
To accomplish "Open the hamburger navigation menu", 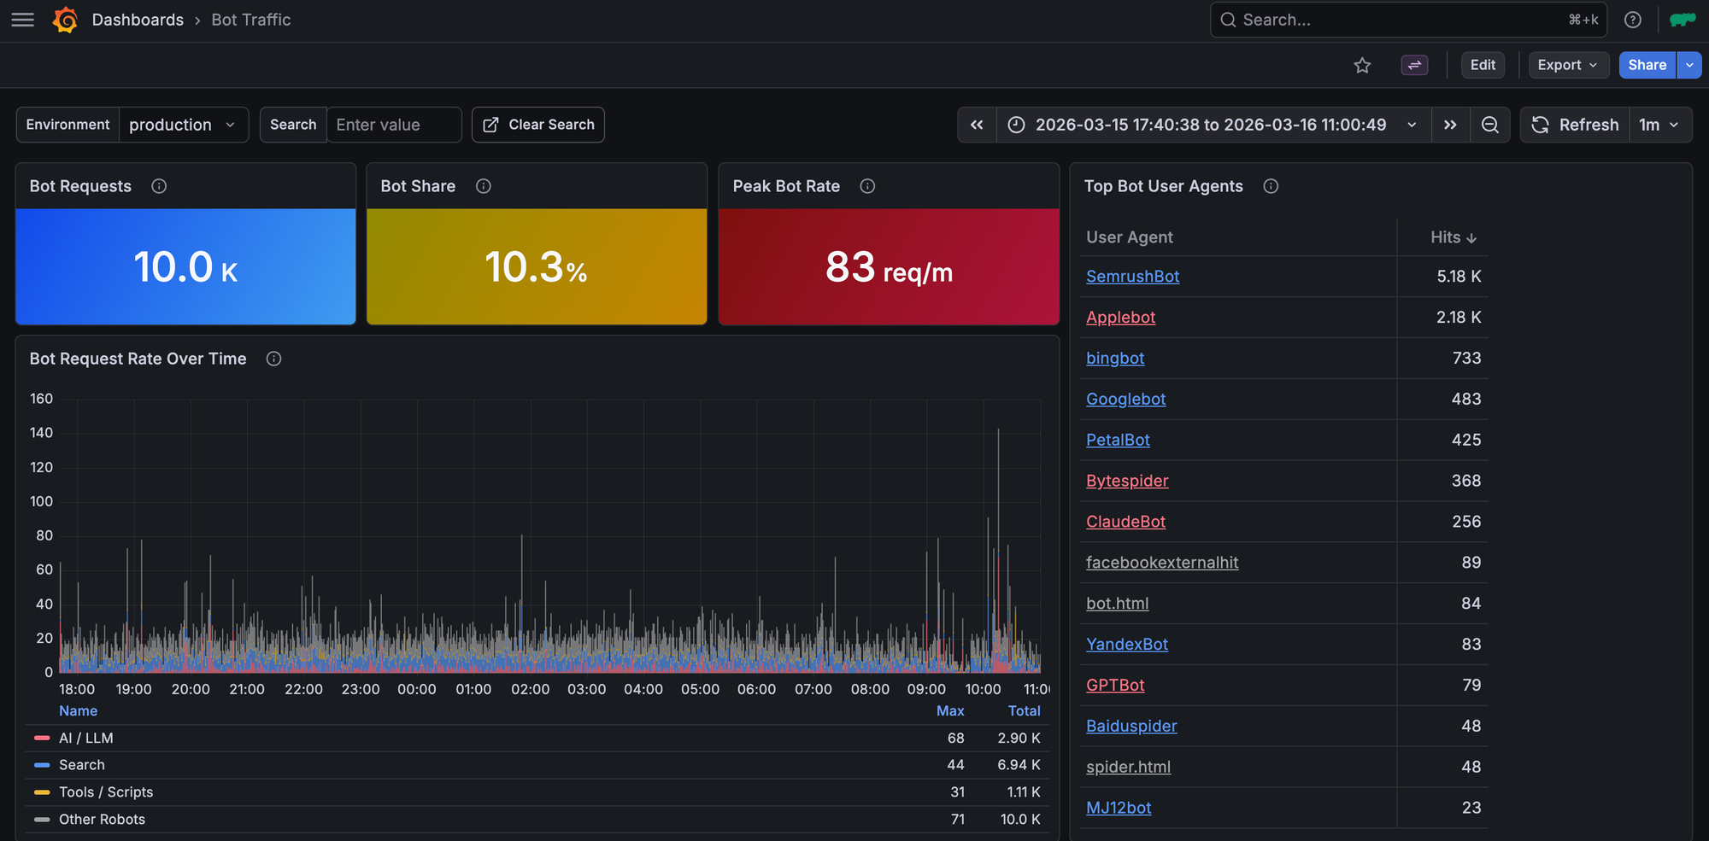I will tap(23, 20).
